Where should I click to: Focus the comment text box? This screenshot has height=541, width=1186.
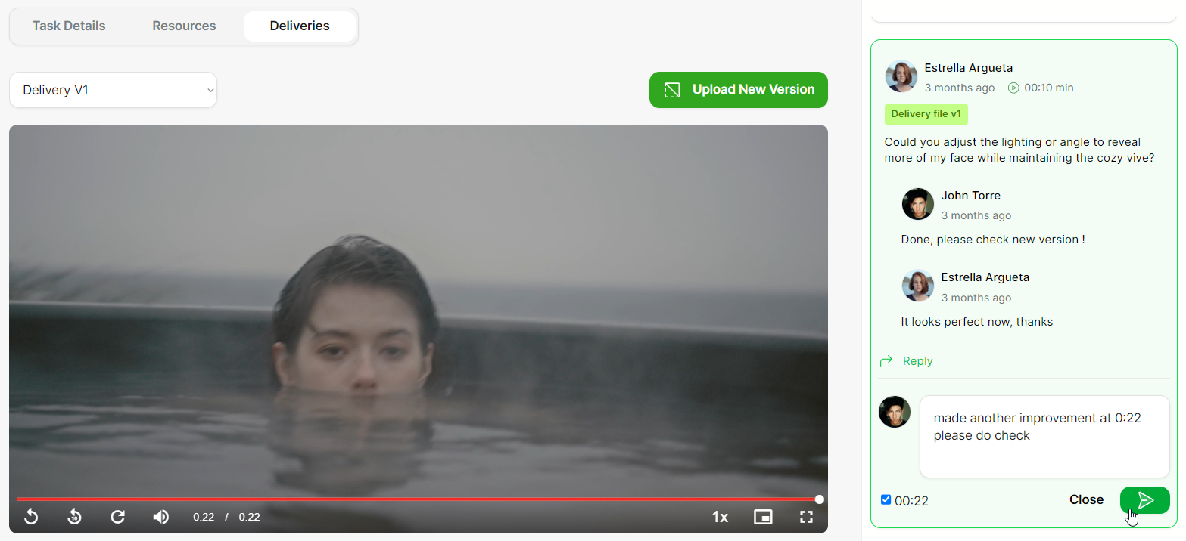pyautogui.click(x=1044, y=437)
